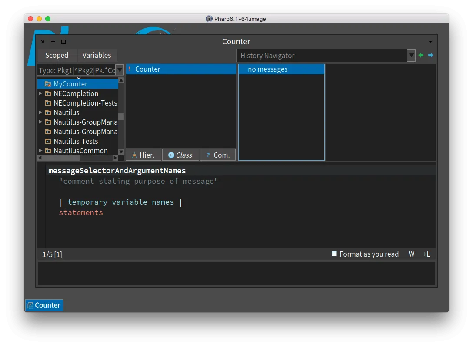The width and height of the screenshot is (473, 347).
Task: Click the Nautilus-Tests folder icon
Action: [x=48, y=141]
